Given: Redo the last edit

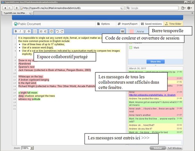Looking at the screenshot, I should [62, 31].
